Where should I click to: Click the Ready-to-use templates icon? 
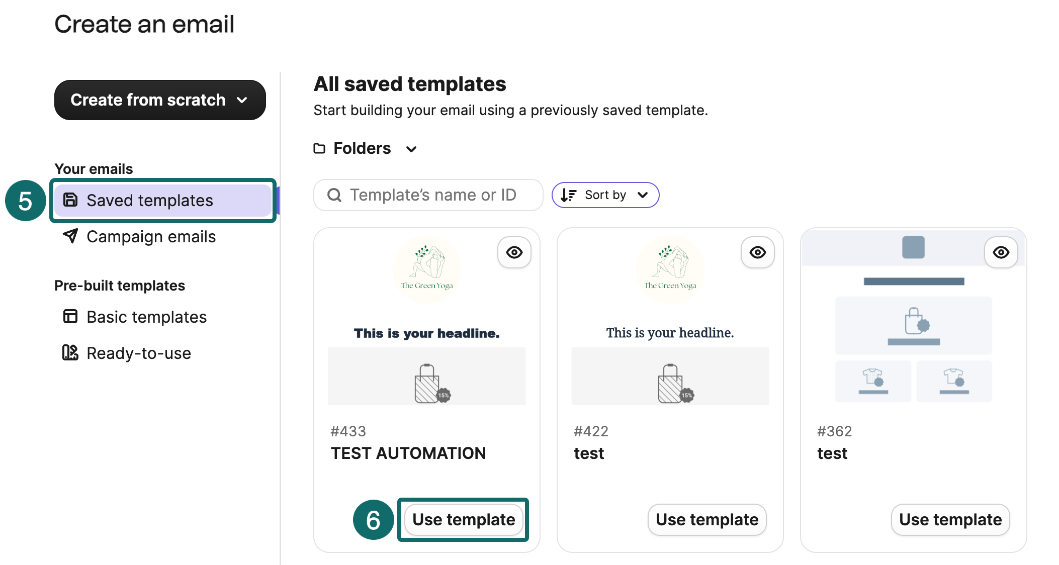(70, 352)
